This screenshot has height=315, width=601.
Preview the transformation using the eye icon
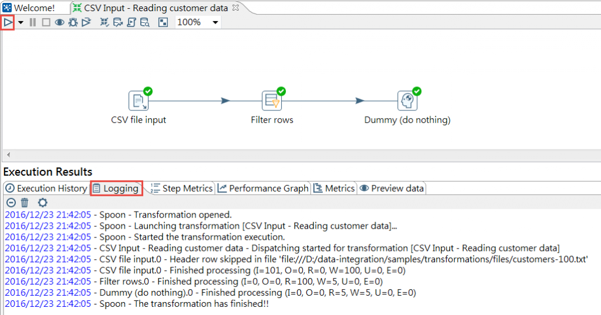(59, 23)
